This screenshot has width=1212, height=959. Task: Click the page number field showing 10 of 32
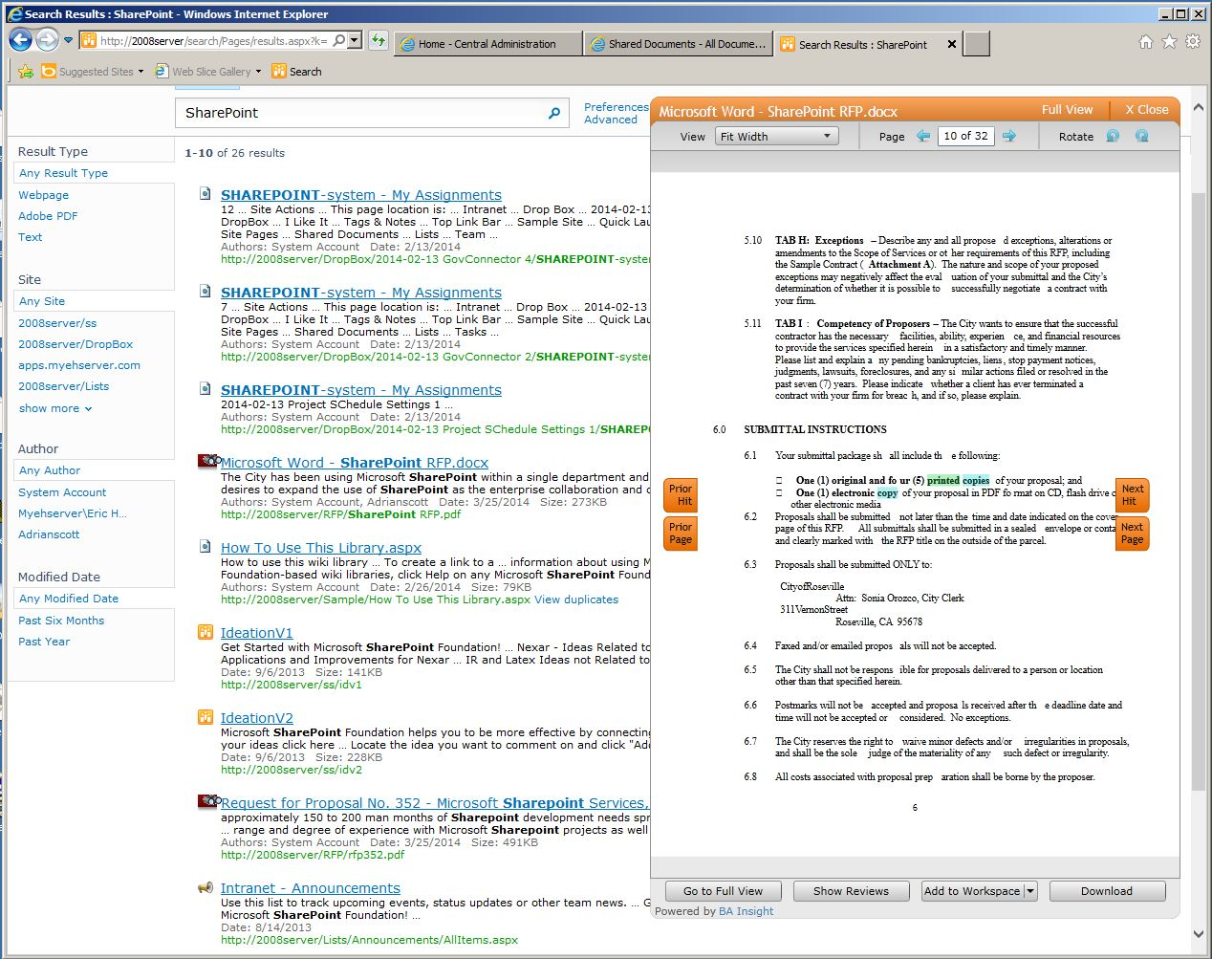pyautogui.click(x=966, y=136)
